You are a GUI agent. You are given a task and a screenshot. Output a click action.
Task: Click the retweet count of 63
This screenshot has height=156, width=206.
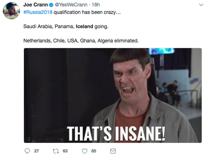point(65,151)
